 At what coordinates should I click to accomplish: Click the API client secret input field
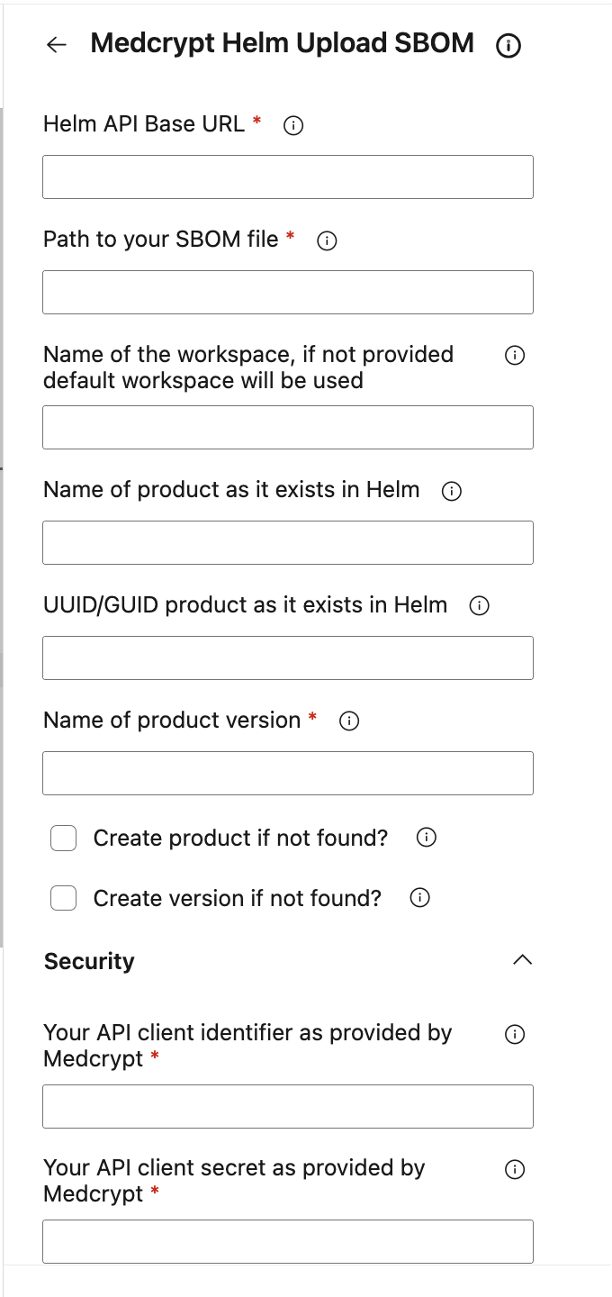(x=287, y=1241)
